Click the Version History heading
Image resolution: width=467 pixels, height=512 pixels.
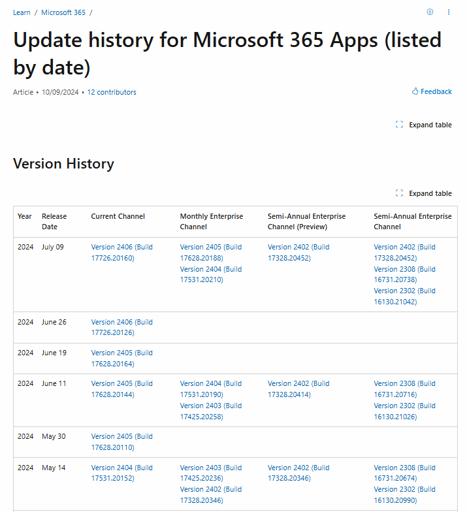point(64,163)
